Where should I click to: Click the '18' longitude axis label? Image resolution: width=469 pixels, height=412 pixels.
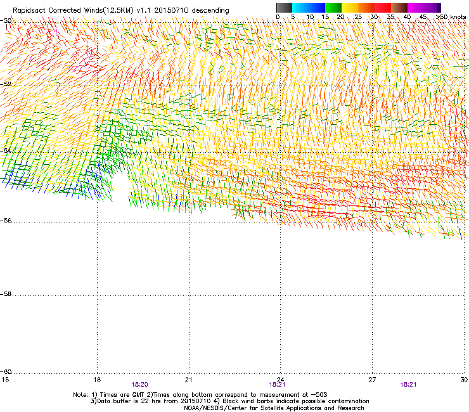pyautogui.click(x=96, y=380)
